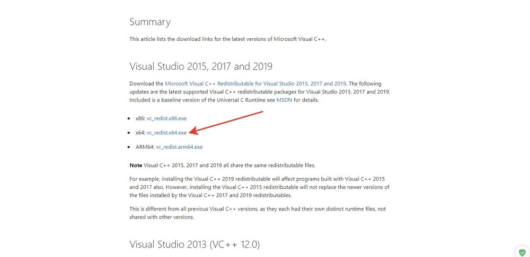Image resolution: width=530 pixels, height=257 pixels.
Task: Click the Visual Studio 2013 (VC++ 12.0) heading
Action: pos(195,245)
